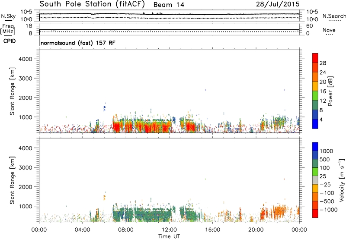Click the '20:00' time axis tick label
Image resolution: width=346 pixels, height=239 pixels.
pyautogui.click(x=256, y=230)
